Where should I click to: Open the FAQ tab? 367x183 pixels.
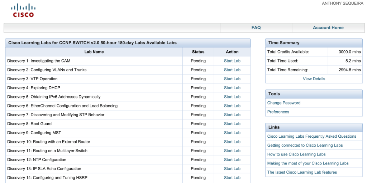click(x=256, y=28)
